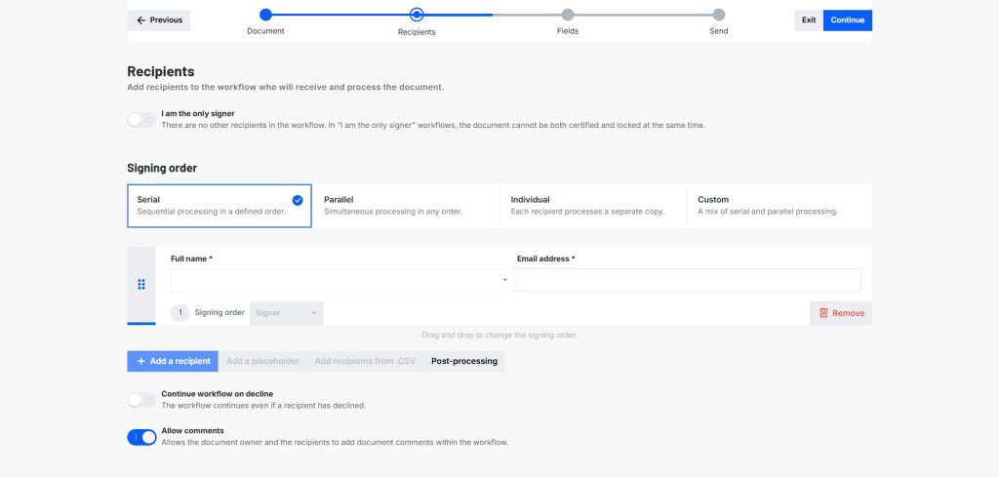The width and height of the screenshot is (999, 477).
Task: Click the Exit button
Action: (809, 20)
